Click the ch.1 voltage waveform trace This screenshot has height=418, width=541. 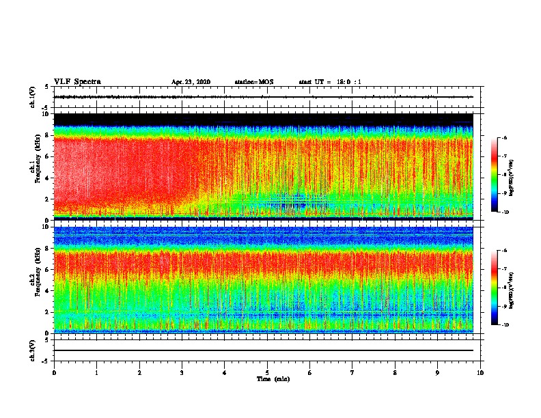[x=264, y=97]
